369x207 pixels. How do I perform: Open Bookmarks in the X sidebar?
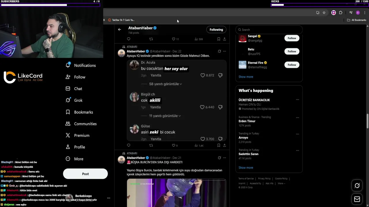tap(79, 112)
